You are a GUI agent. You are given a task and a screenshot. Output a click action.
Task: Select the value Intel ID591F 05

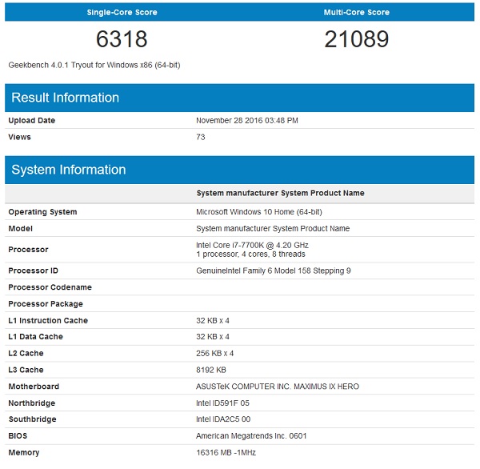tap(223, 403)
